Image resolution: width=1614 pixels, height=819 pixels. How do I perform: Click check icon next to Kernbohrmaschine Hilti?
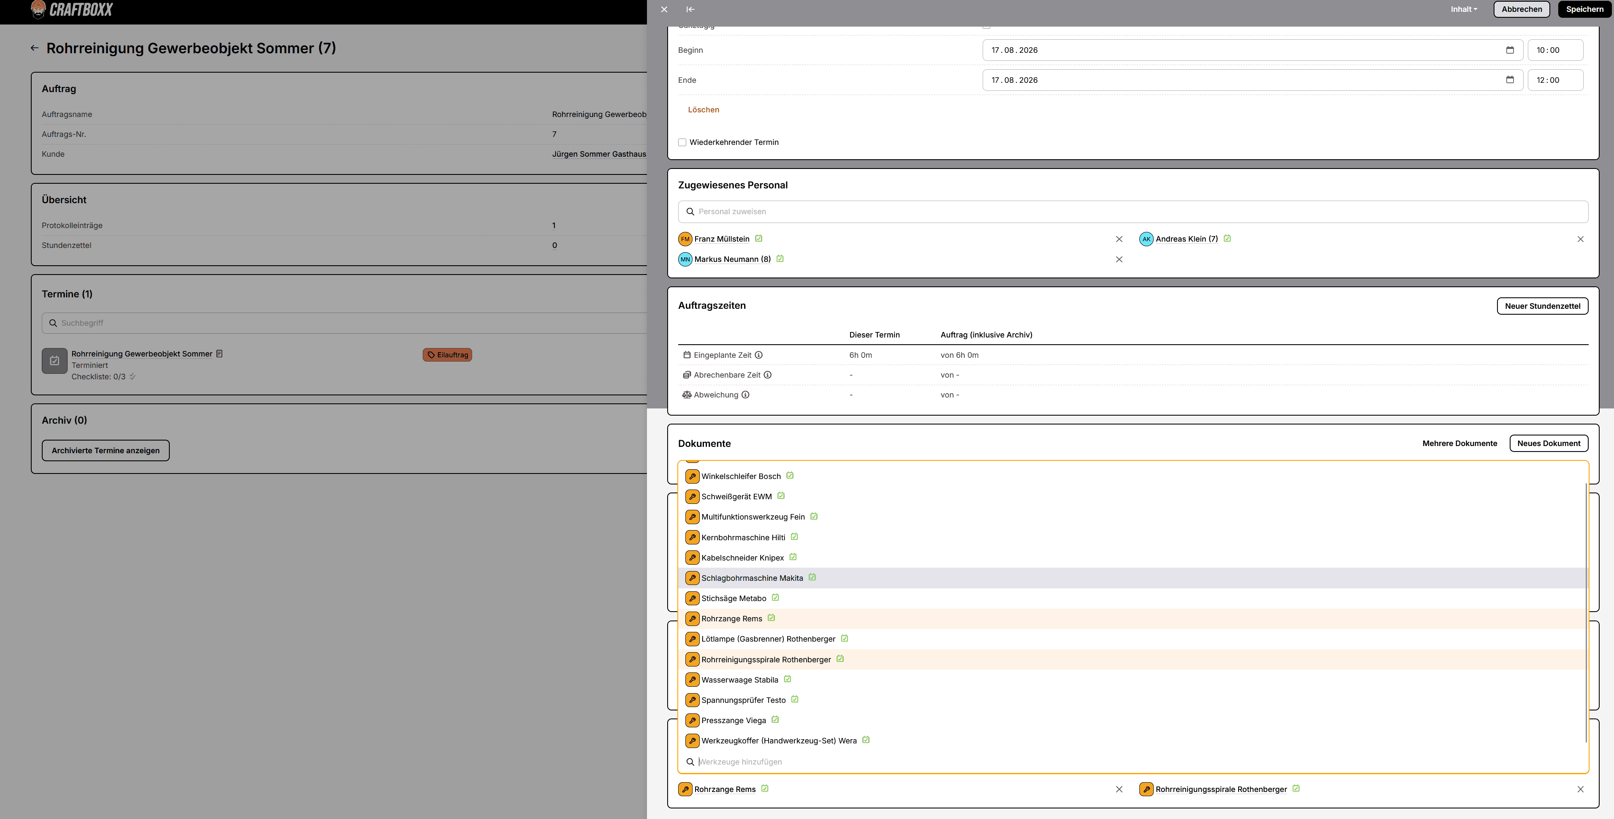click(x=794, y=536)
